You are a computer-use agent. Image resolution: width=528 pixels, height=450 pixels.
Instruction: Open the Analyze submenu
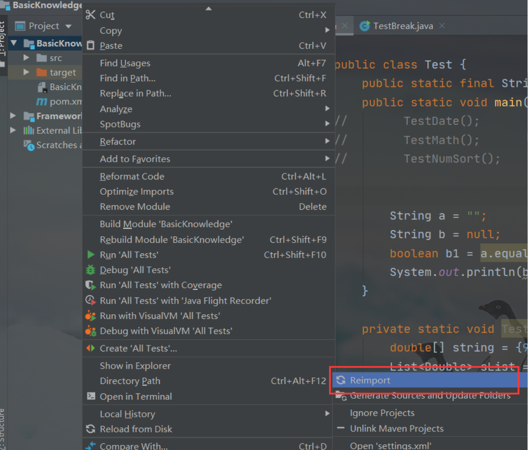[209, 109]
